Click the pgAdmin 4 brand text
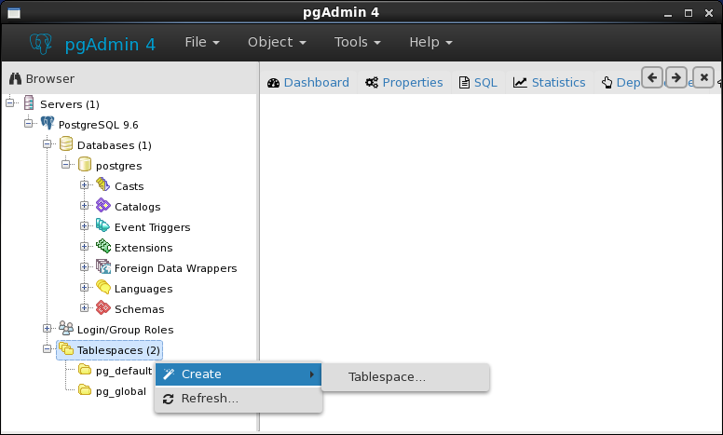This screenshot has width=723, height=435. (x=110, y=44)
